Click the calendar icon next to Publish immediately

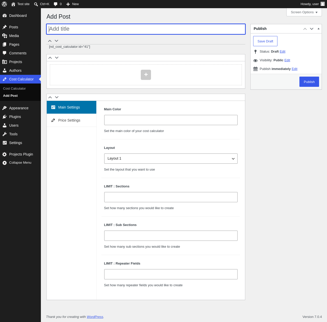pyautogui.click(x=255, y=69)
